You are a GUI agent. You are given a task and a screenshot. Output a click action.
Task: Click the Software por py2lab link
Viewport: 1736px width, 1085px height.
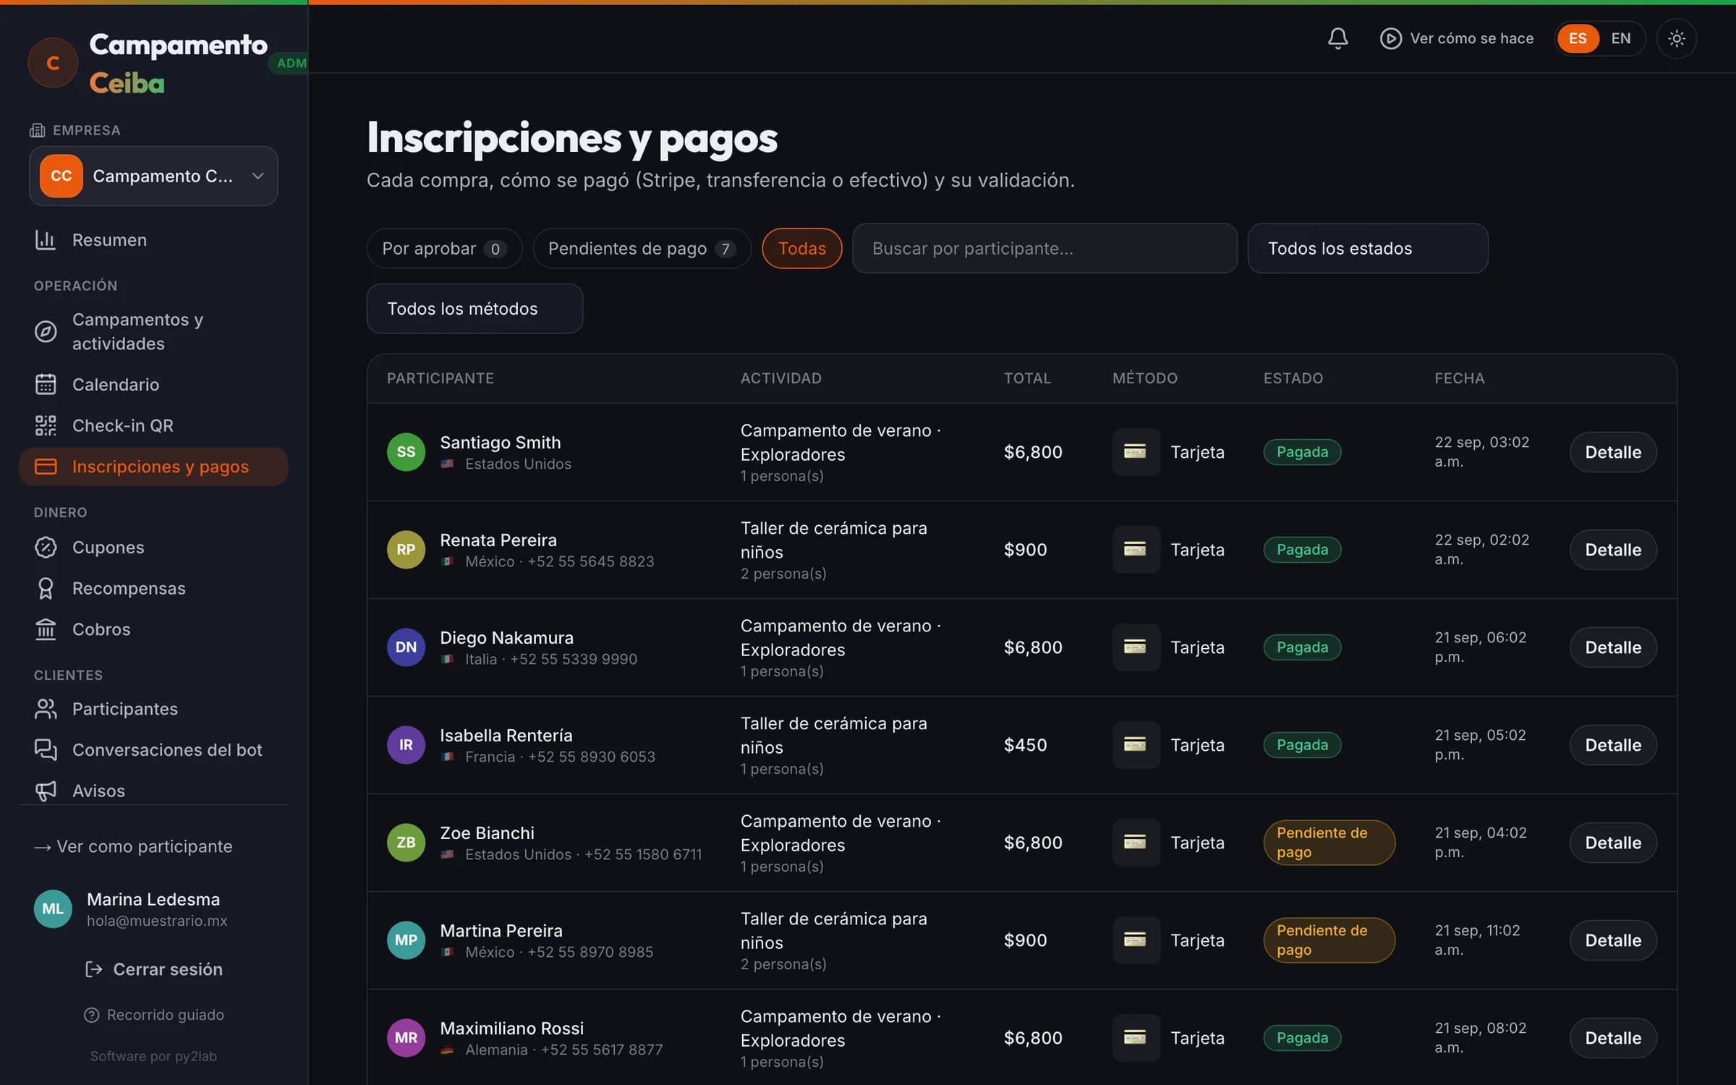click(x=153, y=1056)
